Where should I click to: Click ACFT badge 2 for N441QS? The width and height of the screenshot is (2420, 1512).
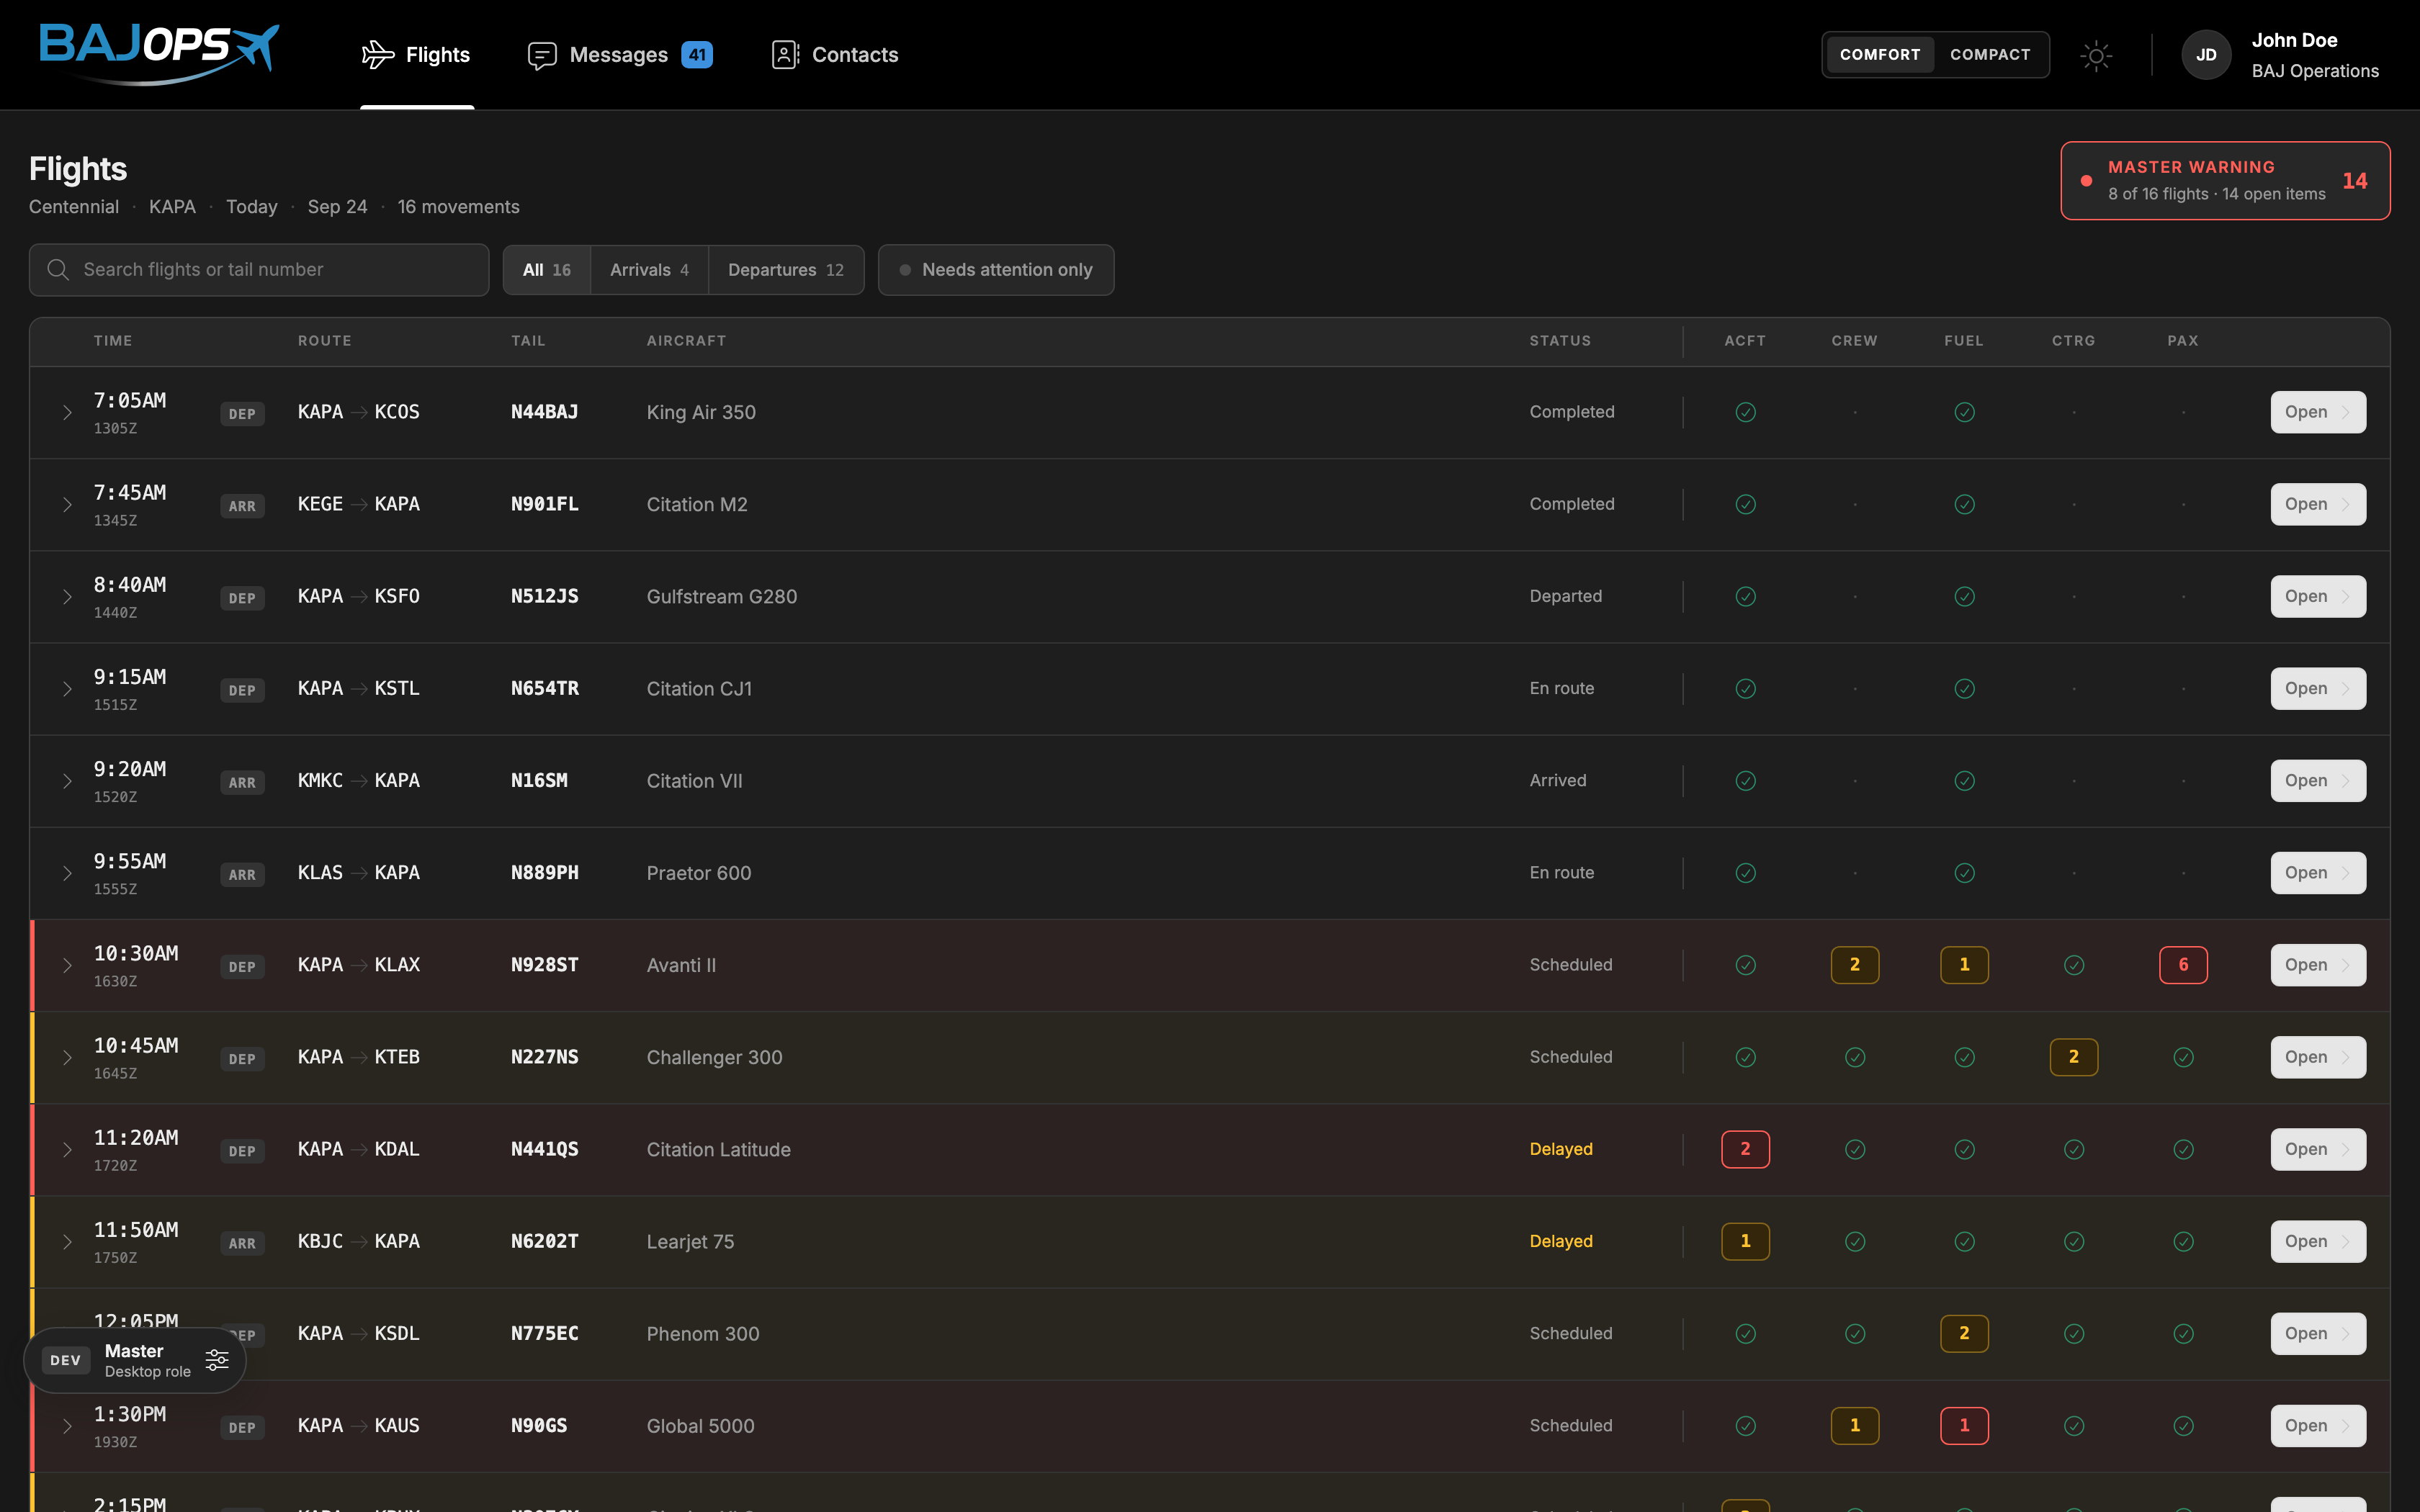[1745, 1149]
